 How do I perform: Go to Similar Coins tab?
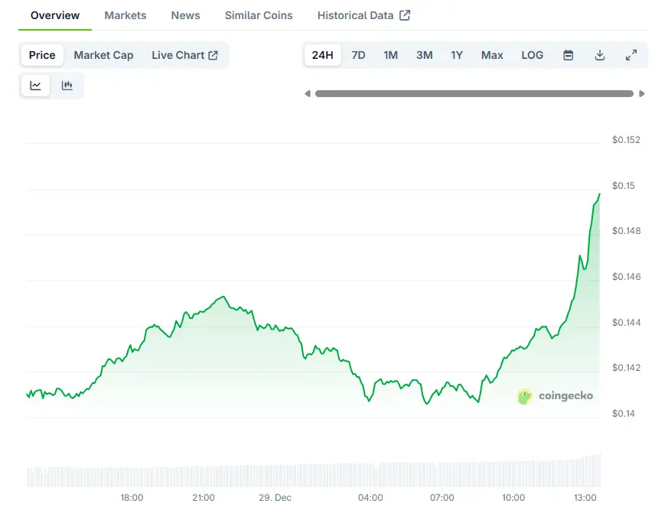[x=259, y=15]
